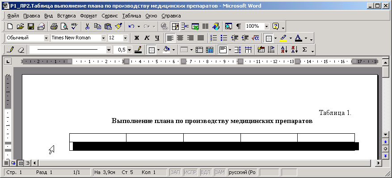Open Microsoft Word Help (question mark)
The image size is (392, 178).
275,26
